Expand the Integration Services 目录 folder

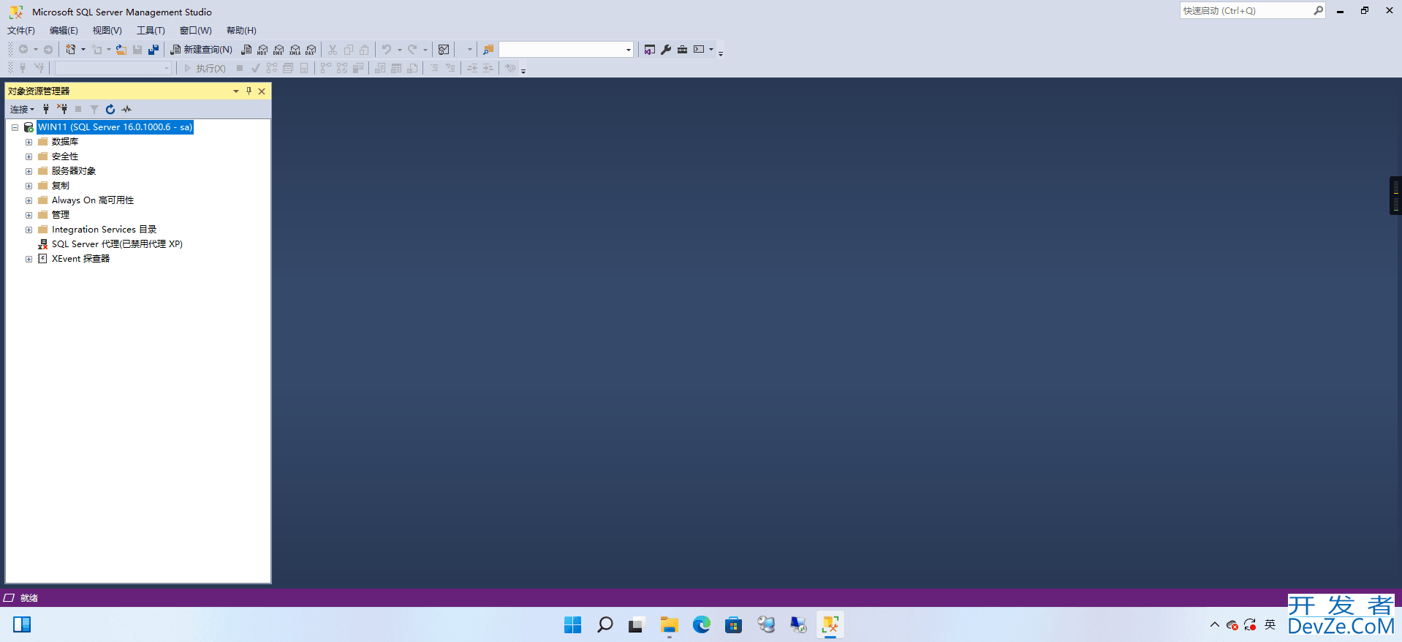point(29,230)
